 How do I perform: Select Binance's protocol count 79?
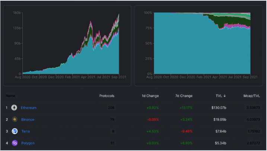coord(112,119)
